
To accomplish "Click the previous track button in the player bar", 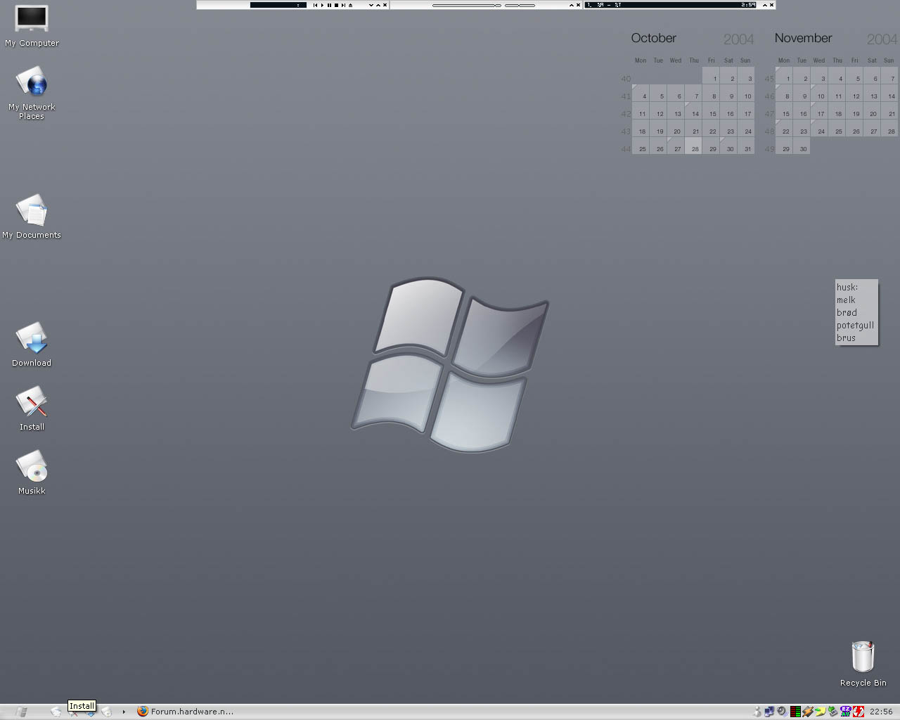I will pos(315,5).
